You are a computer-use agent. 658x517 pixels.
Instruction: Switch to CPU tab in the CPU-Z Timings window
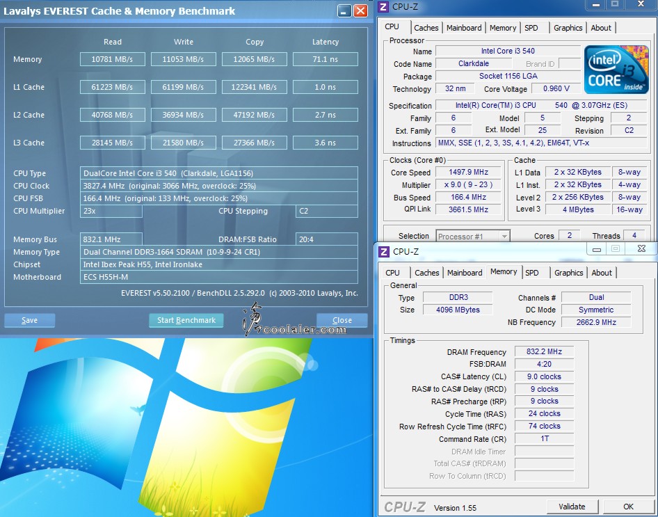click(393, 273)
